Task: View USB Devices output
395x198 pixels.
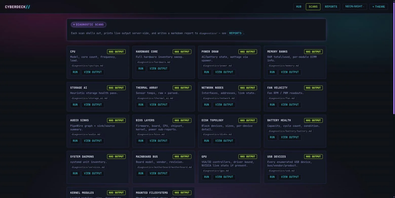Action: coord(290,177)
